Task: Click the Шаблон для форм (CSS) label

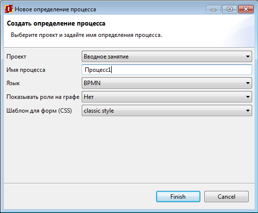Action: (x=39, y=111)
